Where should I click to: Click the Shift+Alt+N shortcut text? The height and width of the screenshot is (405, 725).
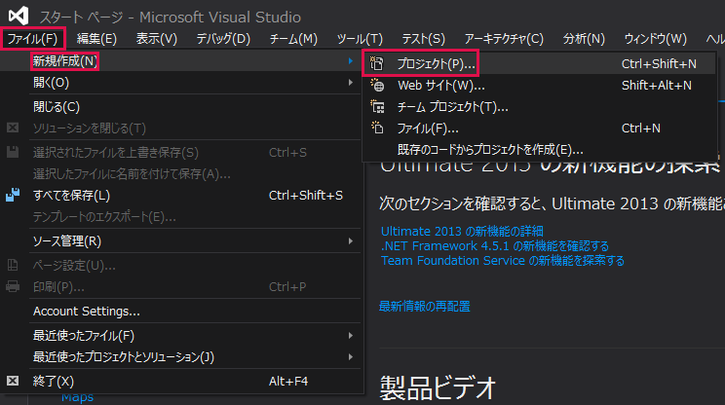coord(657,85)
